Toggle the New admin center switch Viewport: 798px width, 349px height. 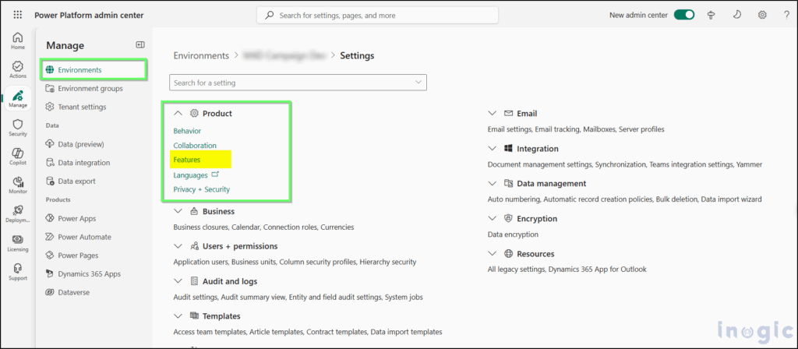(684, 16)
